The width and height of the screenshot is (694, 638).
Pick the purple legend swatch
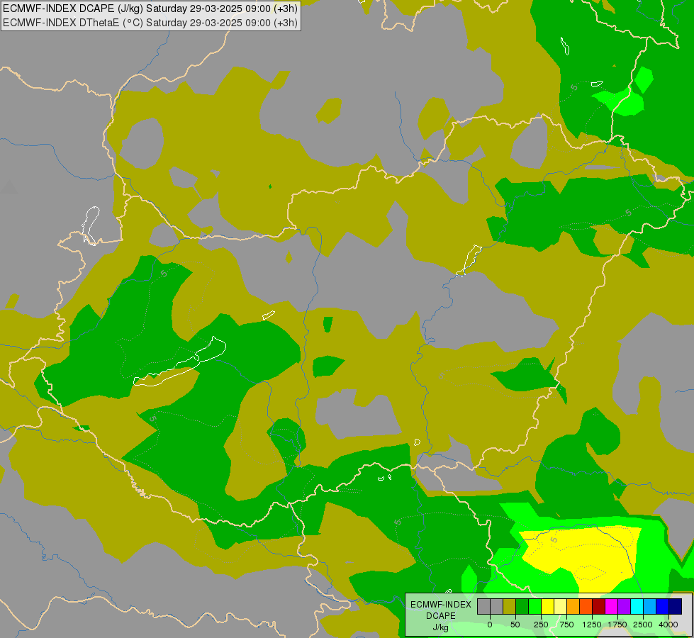(625, 606)
